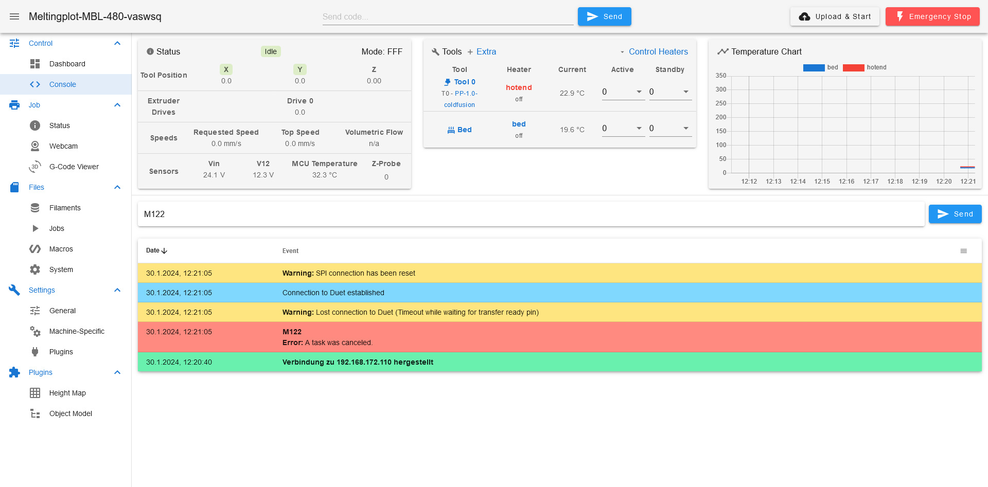Send the M122 console command
The height and width of the screenshot is (487, 988).
coord(955,214)
